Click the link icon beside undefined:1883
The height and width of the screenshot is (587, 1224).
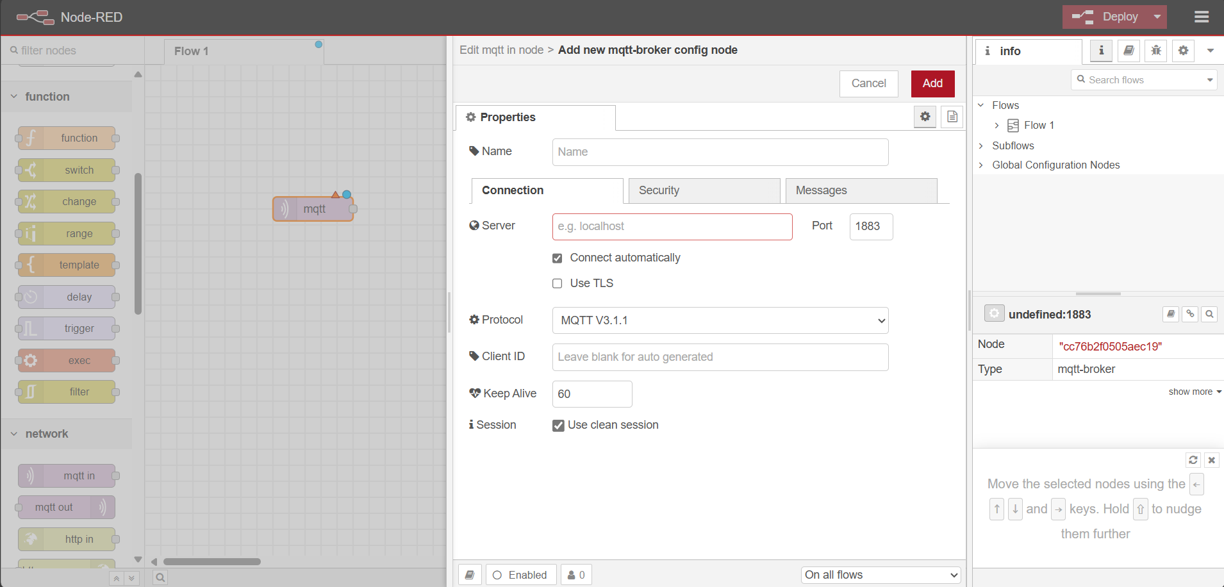click(x=1190, y=314)
